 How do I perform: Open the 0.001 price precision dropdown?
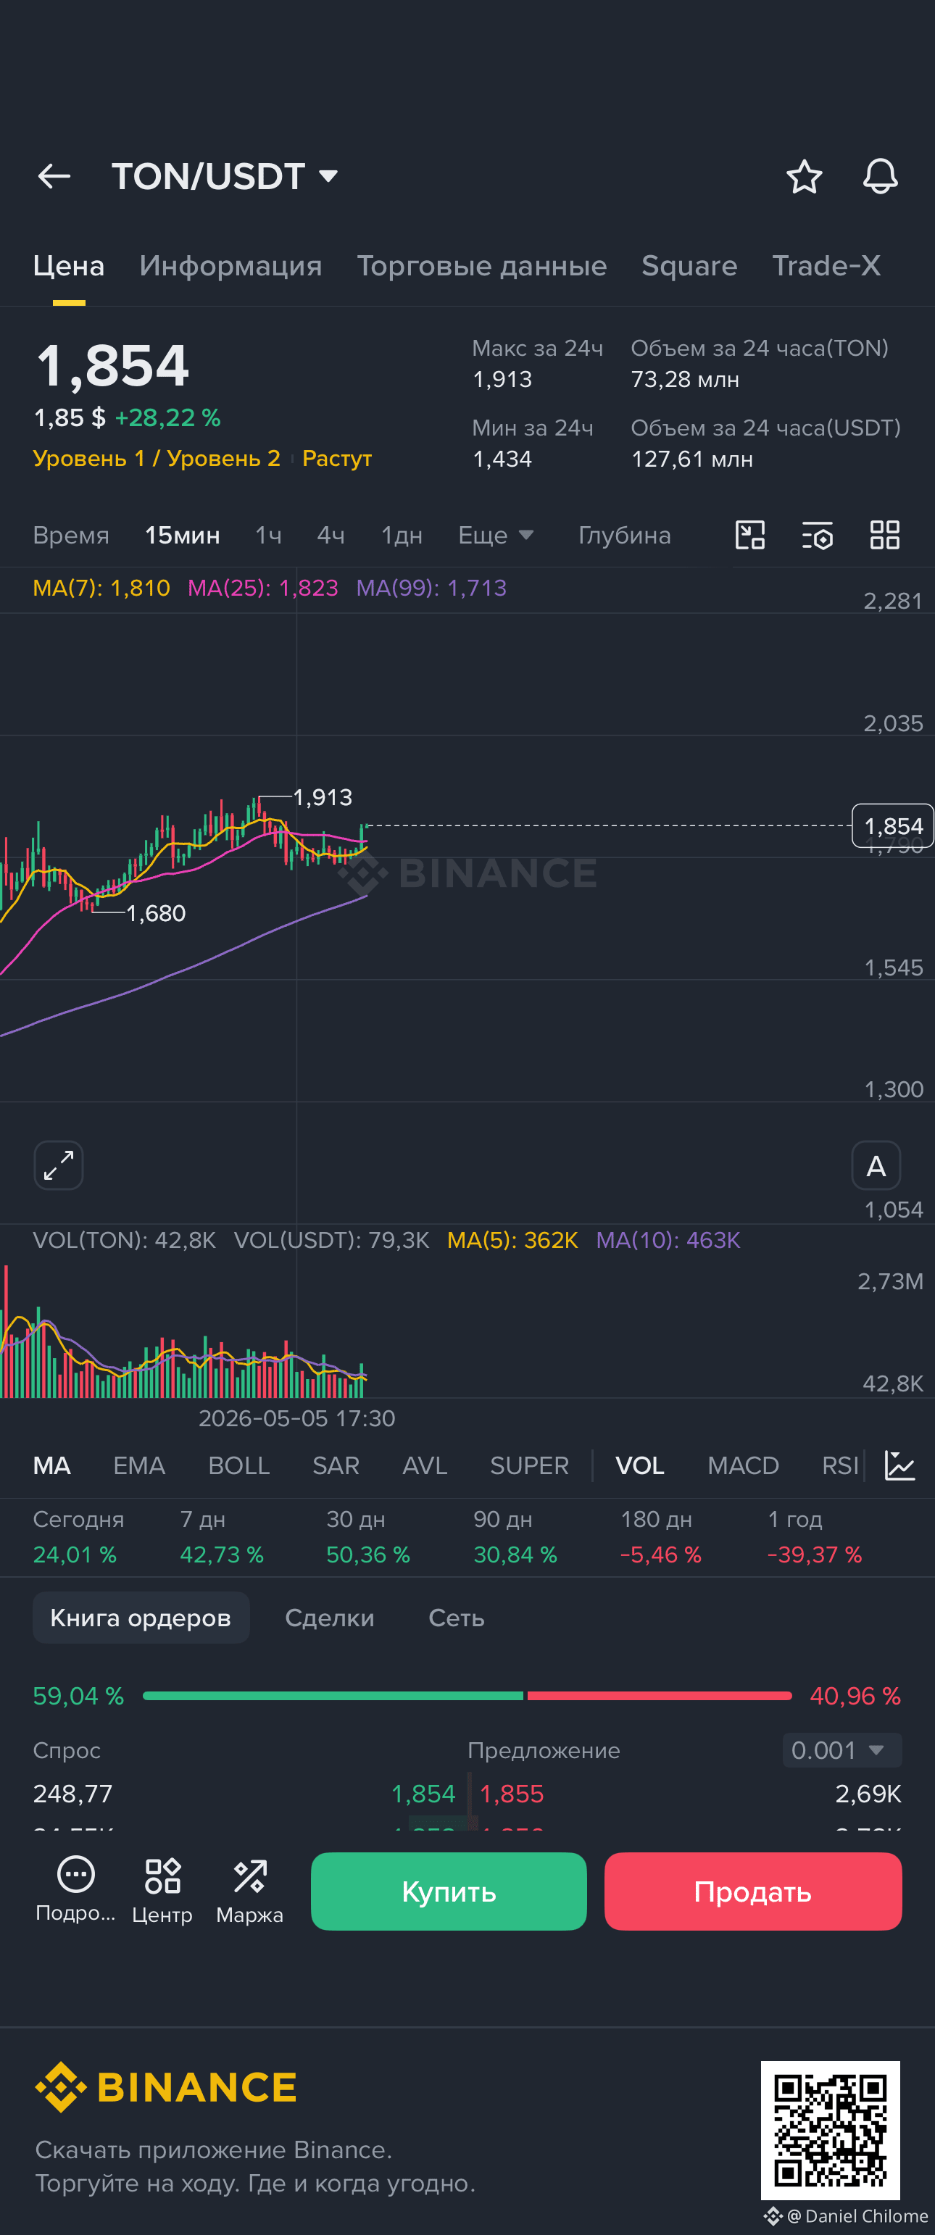pyautogui.click(x=841, y=1750)
